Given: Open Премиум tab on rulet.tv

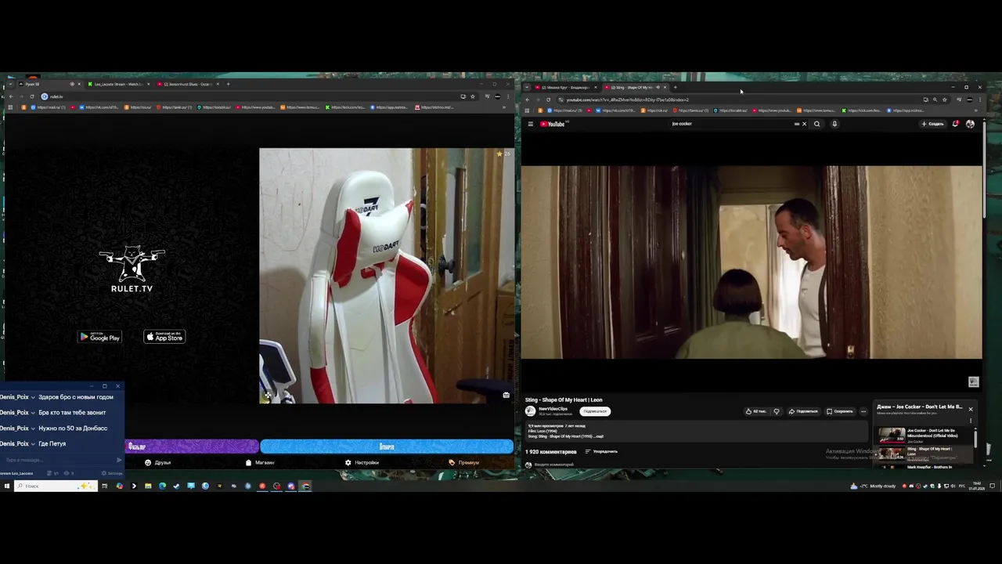Looking at the screenshot, I should [x=463, y=462].
